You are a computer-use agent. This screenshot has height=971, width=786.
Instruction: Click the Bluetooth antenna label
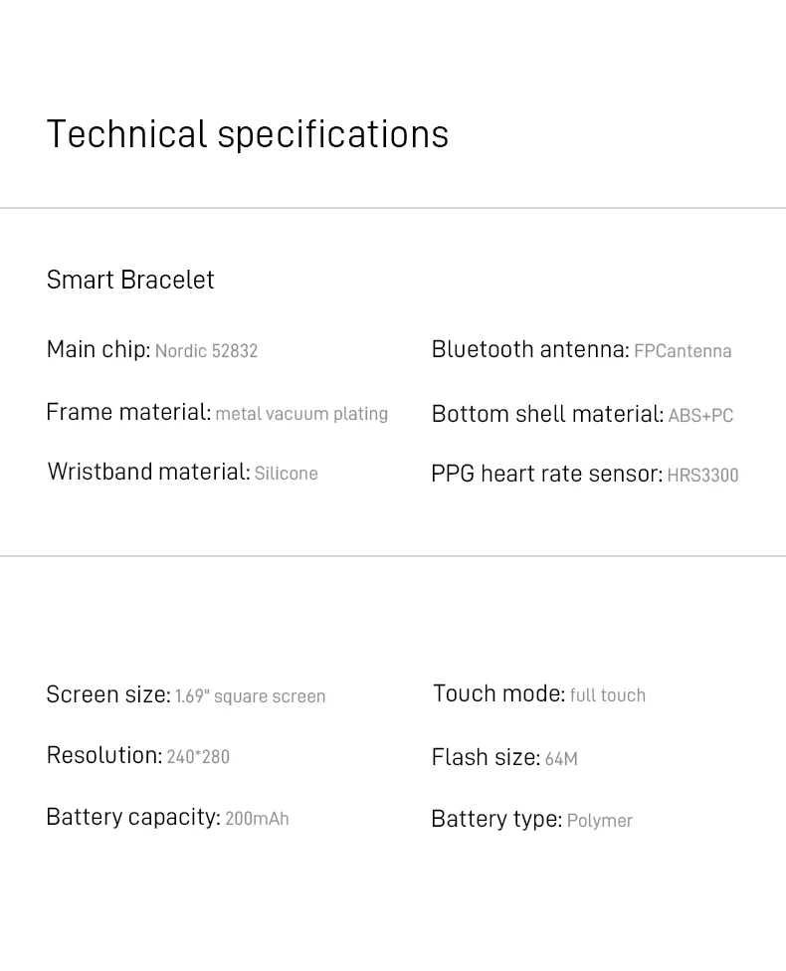[x=529, y=349]
